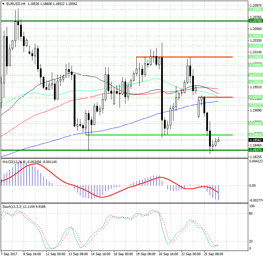Select the 1.20050 price level tag
The image size is (263, 258).
tap(255, 57)
